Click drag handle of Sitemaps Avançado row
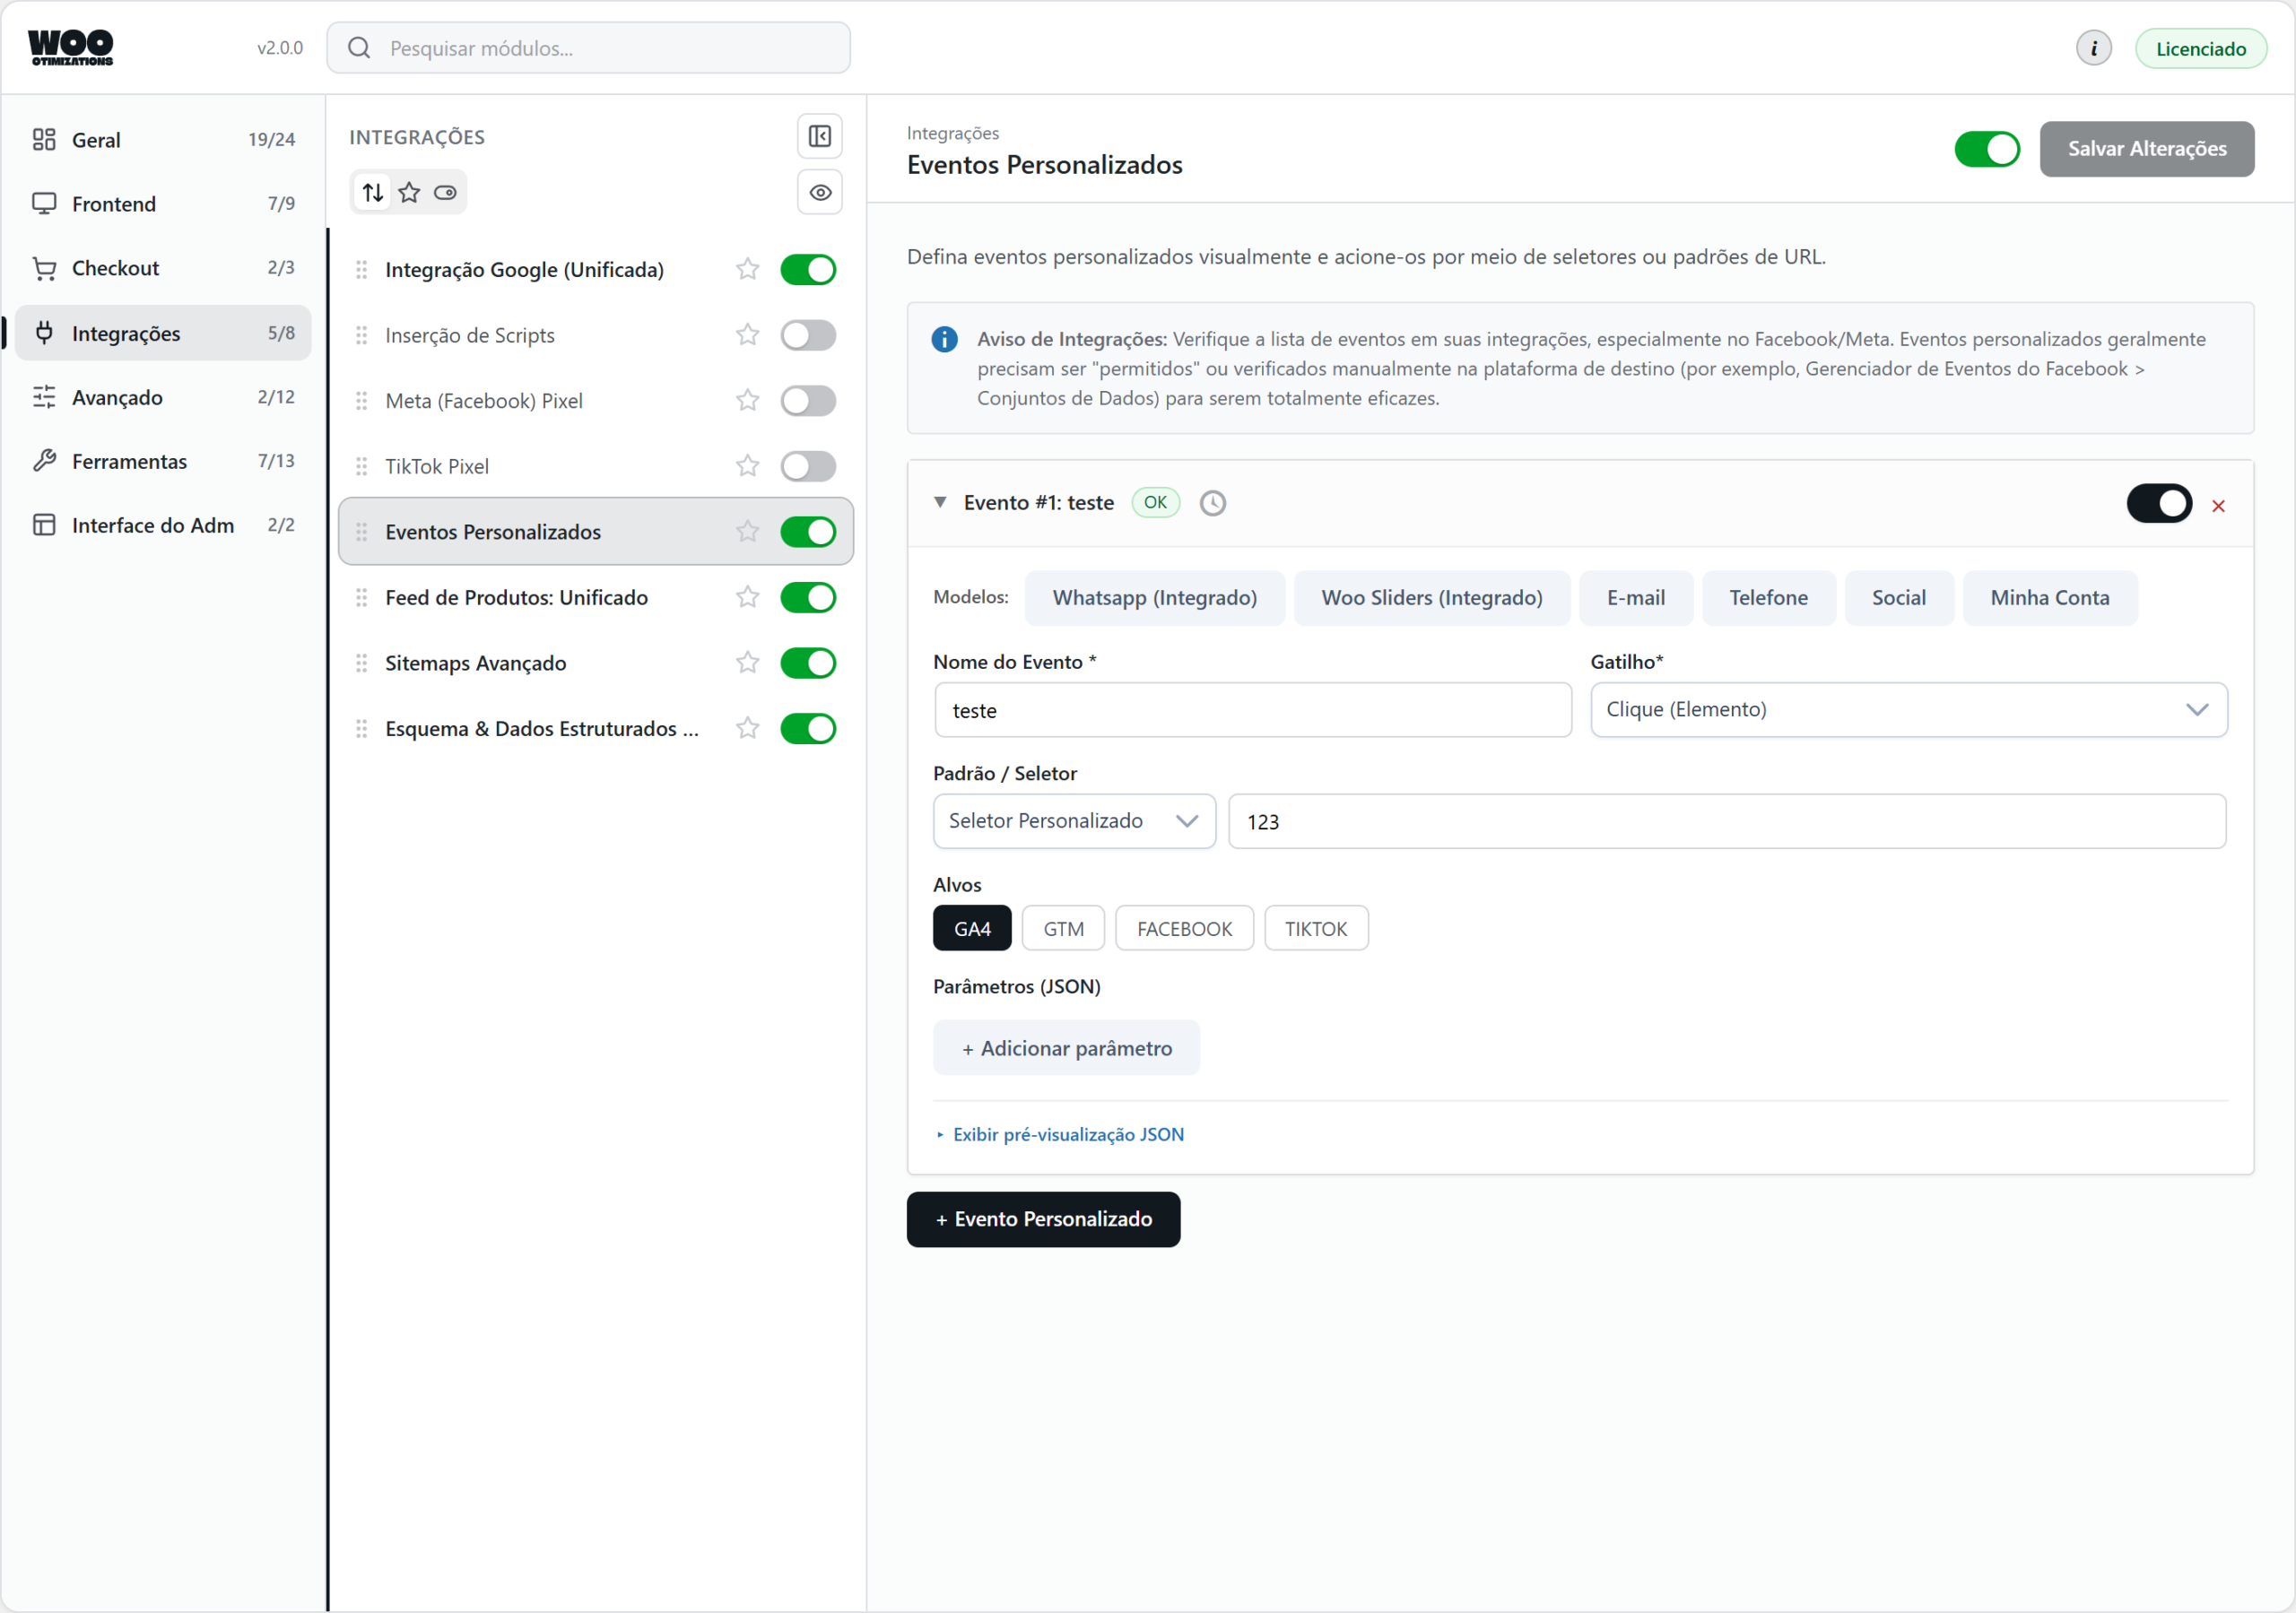2296x1613 pixels. (x=361, y=663)
